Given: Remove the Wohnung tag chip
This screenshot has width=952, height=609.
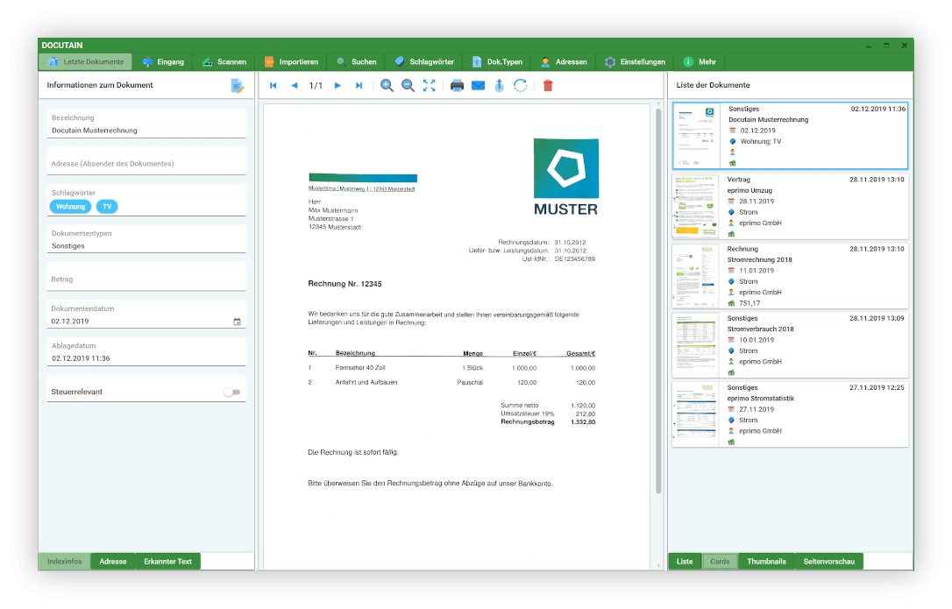Looking at the screenshot, I should tap(70, 207).
